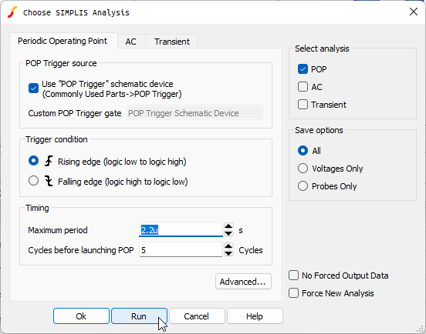Click the rising edge waveform icon
The height and width of the screenshot is (334, 426).
(49, 161)
